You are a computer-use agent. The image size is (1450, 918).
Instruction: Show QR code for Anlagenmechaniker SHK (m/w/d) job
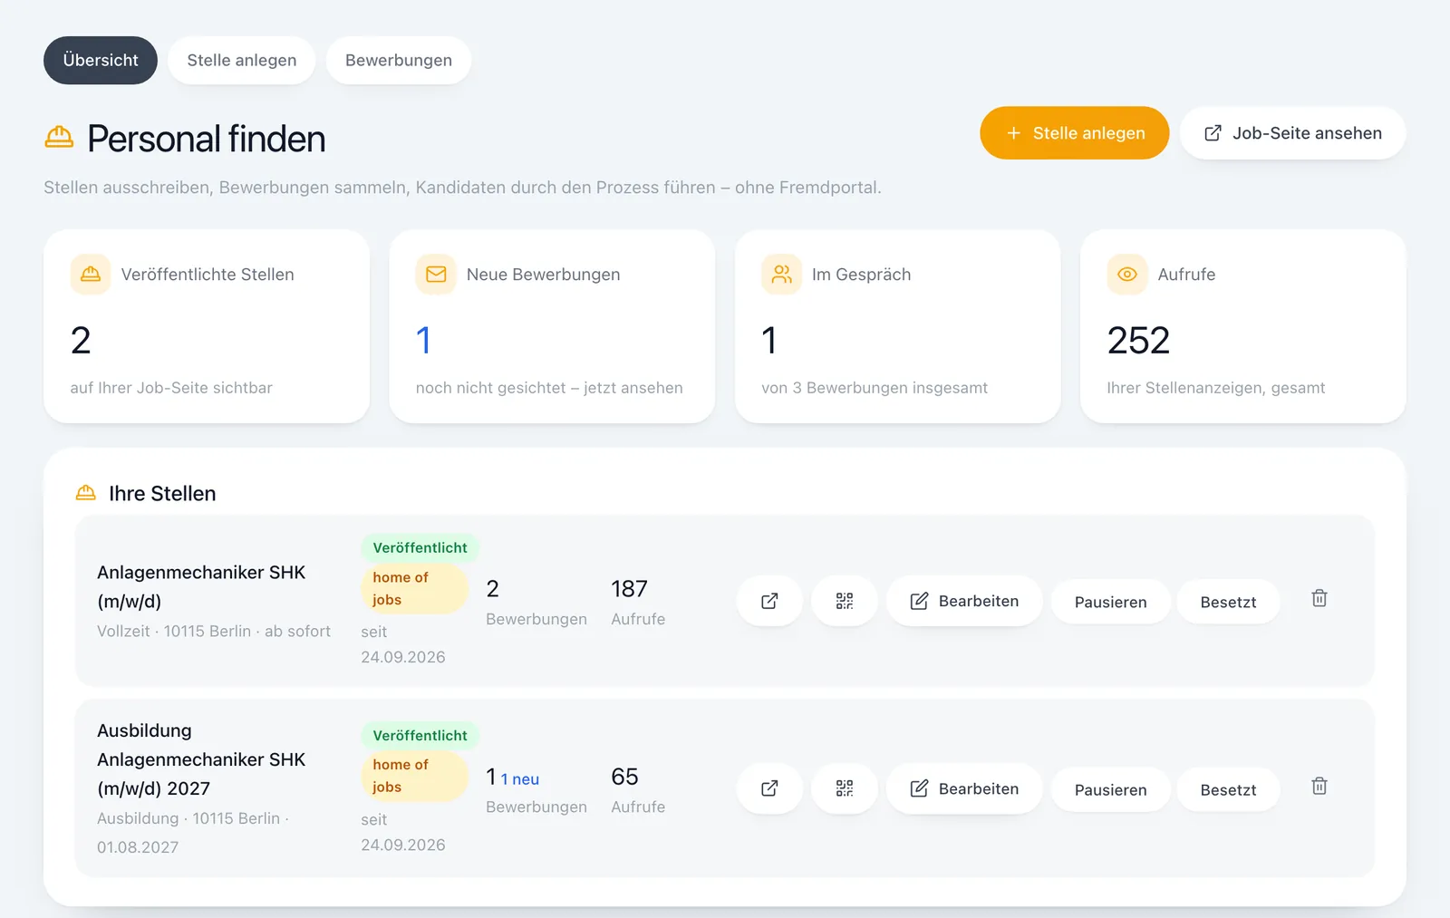pos(845,601)
